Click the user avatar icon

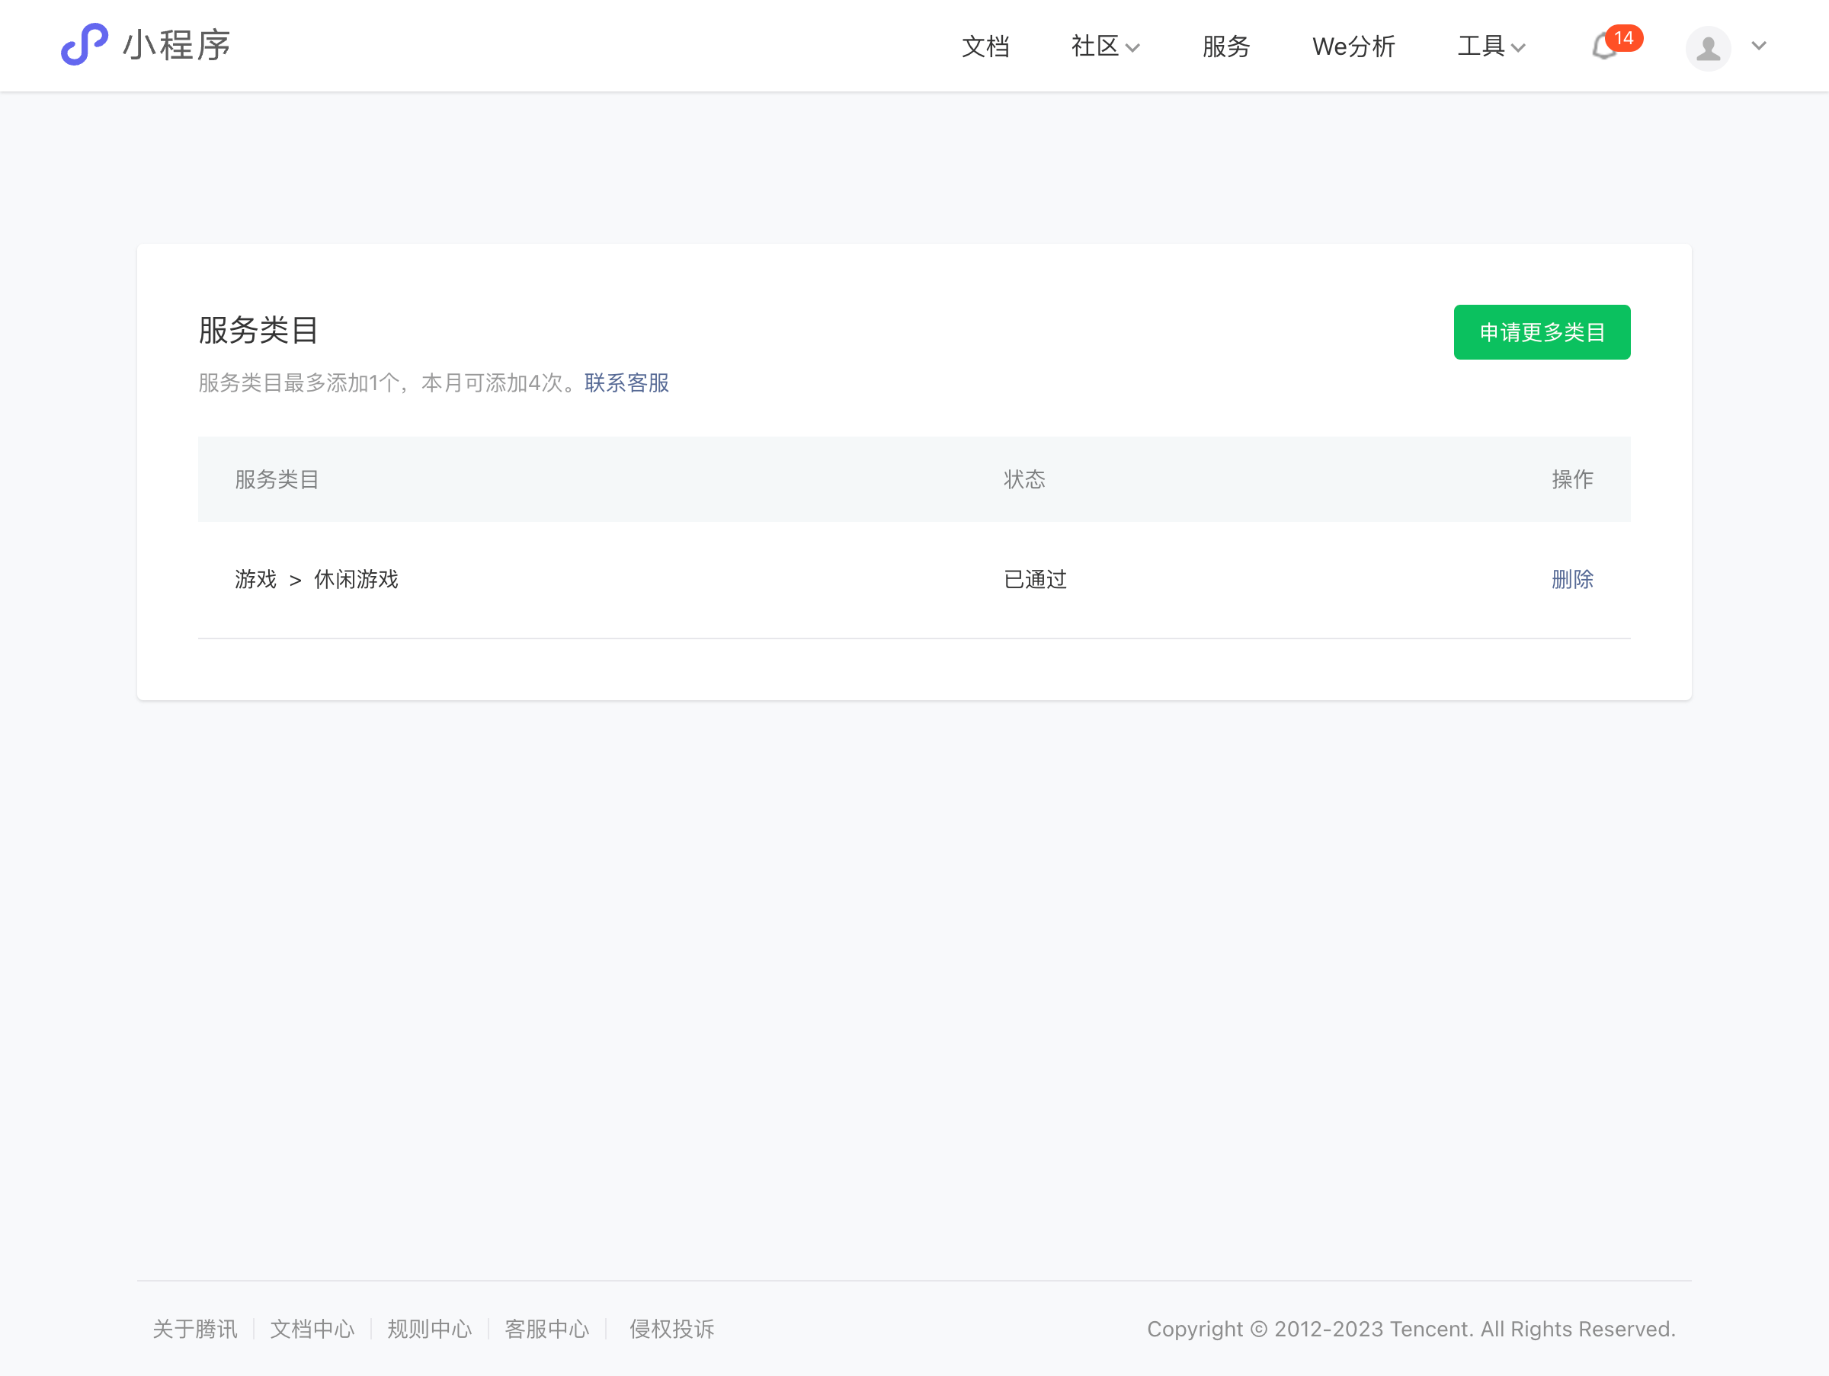[x=1708, y=48]
